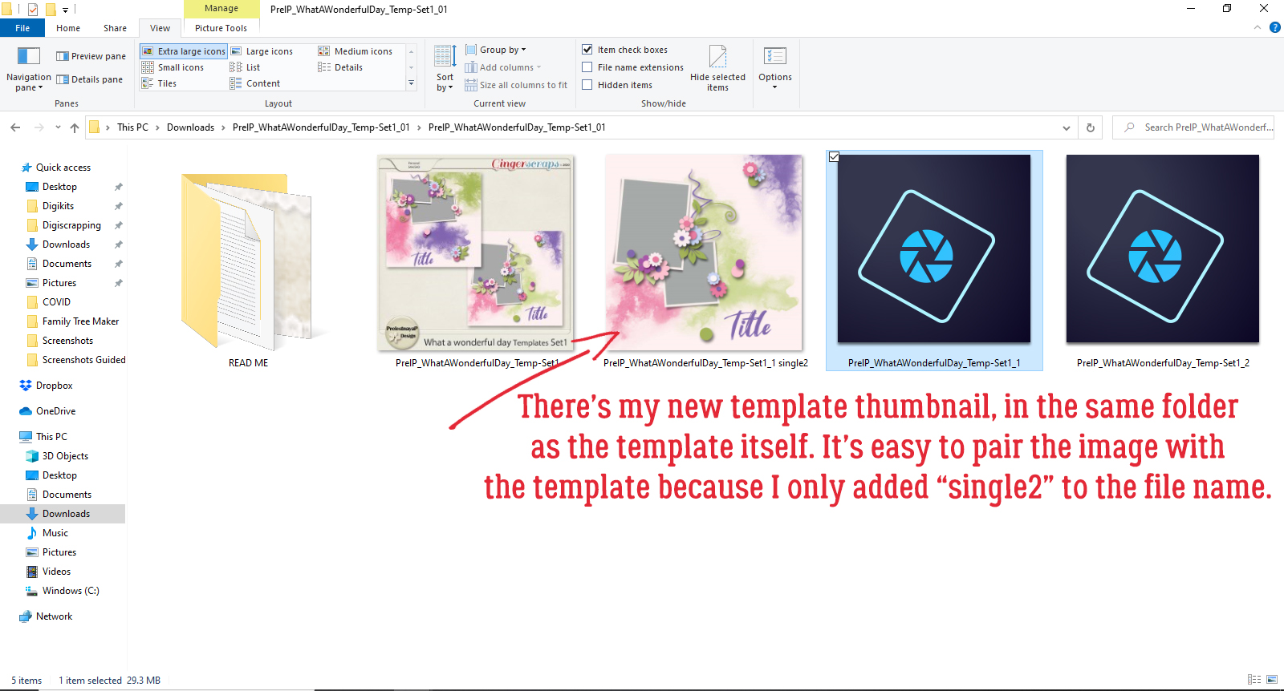Screen dimensions: 1284x691
Task: Enable File name extensions
Action: point(587,67)
